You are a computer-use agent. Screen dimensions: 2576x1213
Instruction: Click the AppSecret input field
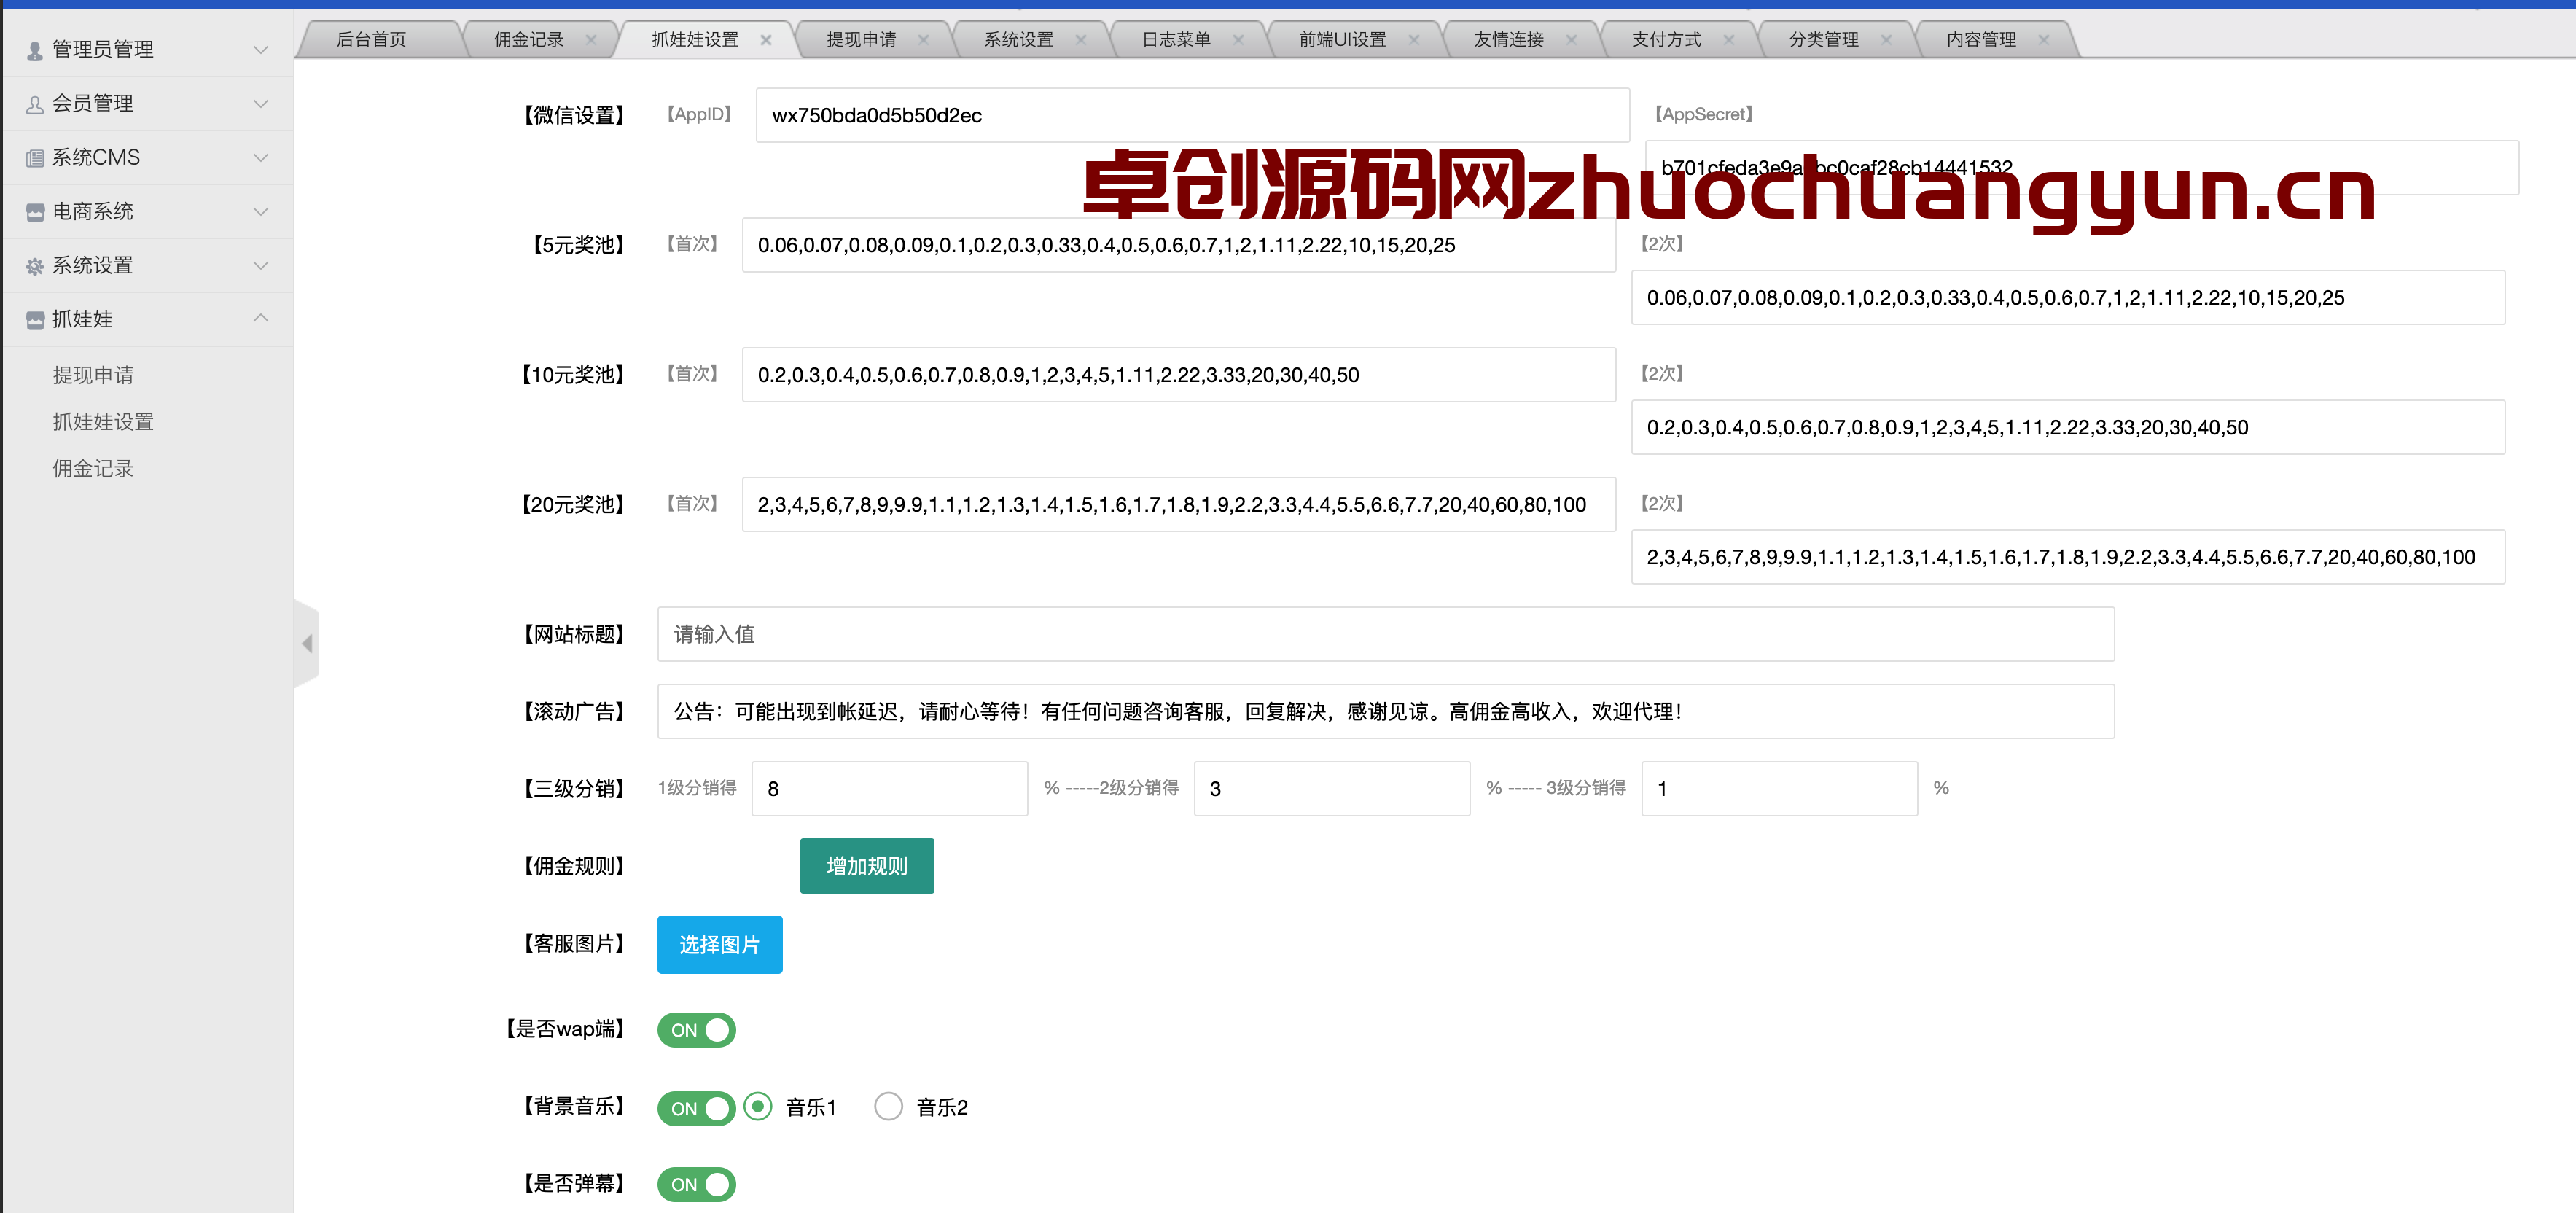click(2082, 168)
